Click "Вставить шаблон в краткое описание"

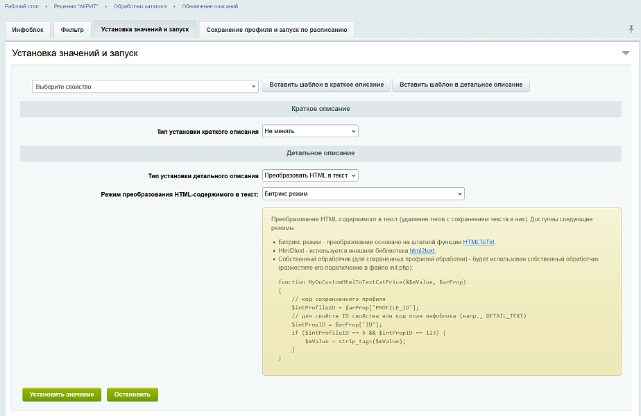coord(325,85)
